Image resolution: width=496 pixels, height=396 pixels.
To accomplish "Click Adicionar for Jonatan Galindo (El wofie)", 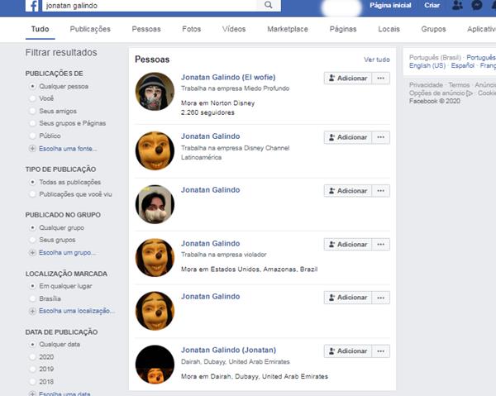I will (x=348, y=78).
